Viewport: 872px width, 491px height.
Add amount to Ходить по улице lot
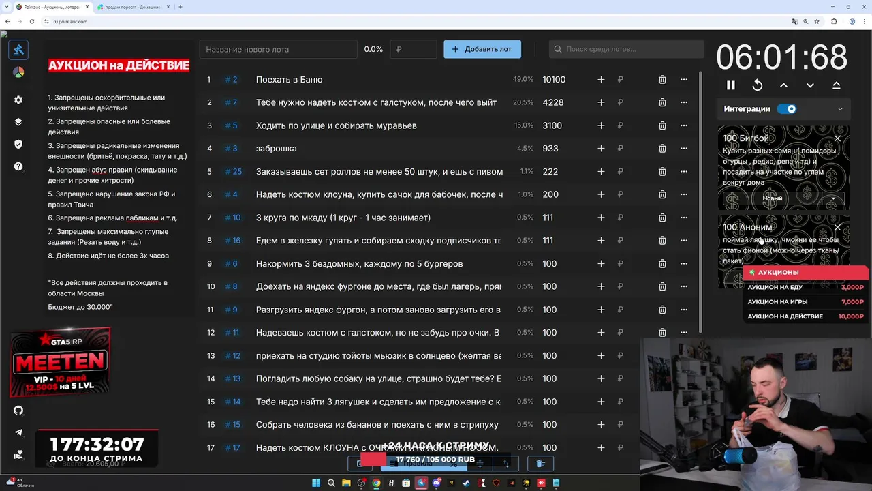point(601,125)
